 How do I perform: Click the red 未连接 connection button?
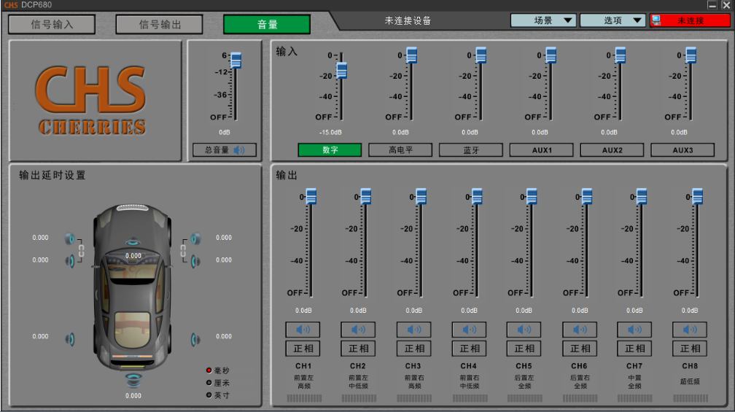[x=689, y=20]
